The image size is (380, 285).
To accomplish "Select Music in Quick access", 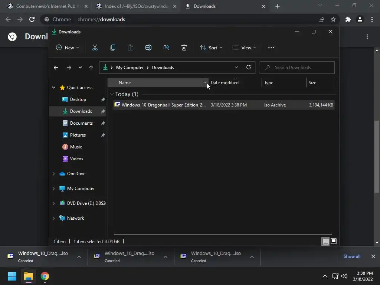I will click(78, 147).
